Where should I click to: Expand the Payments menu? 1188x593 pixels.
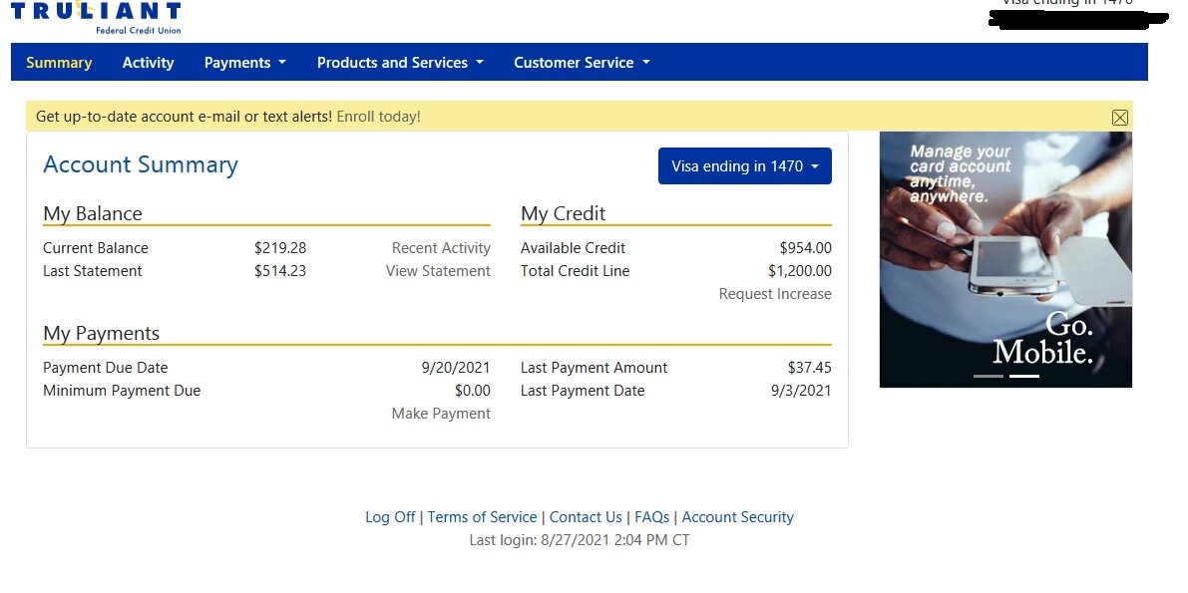point(244,63)
